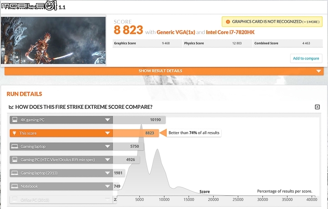Viewport: 328px width, 209px height.
Task: Click the Fire Strike benchmark thumbnail image
Action: coord(53,41)
